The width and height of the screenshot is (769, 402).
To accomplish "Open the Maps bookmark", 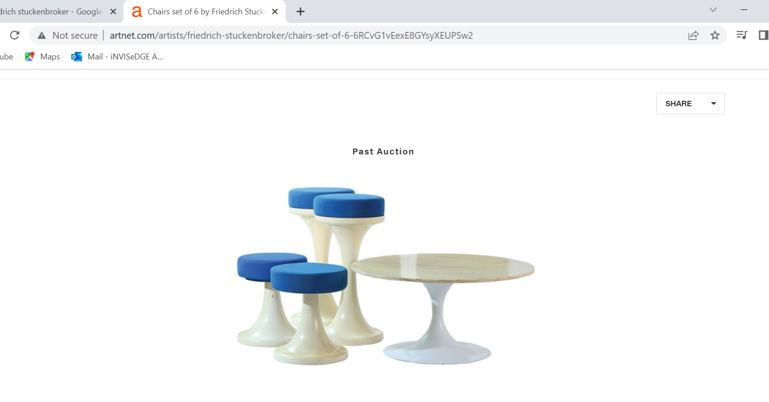I will pyautogui.click(x=42, y=57).
